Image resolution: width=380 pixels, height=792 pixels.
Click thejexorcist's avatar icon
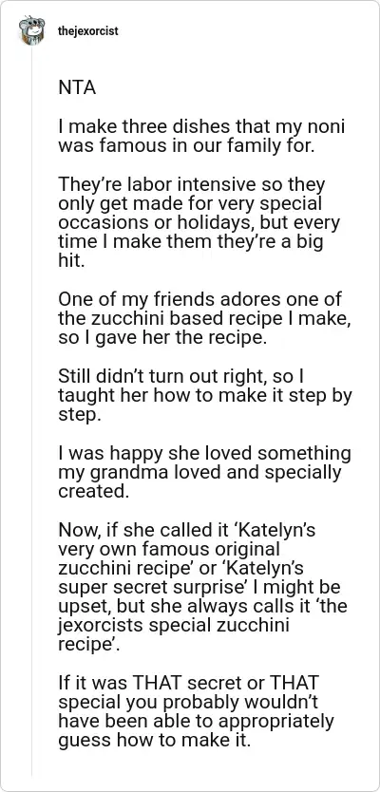(x=32, y=30)
